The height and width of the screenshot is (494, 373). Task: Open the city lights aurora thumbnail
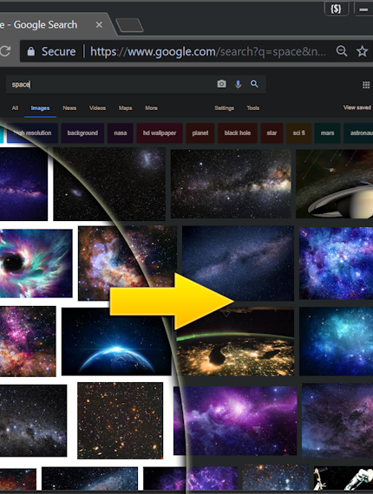[235, 341]
